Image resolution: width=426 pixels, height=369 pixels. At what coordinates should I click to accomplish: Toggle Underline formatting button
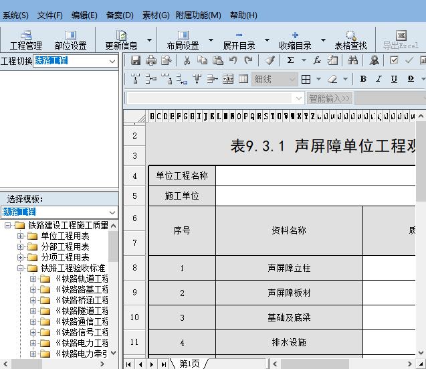tap(394, 79)
